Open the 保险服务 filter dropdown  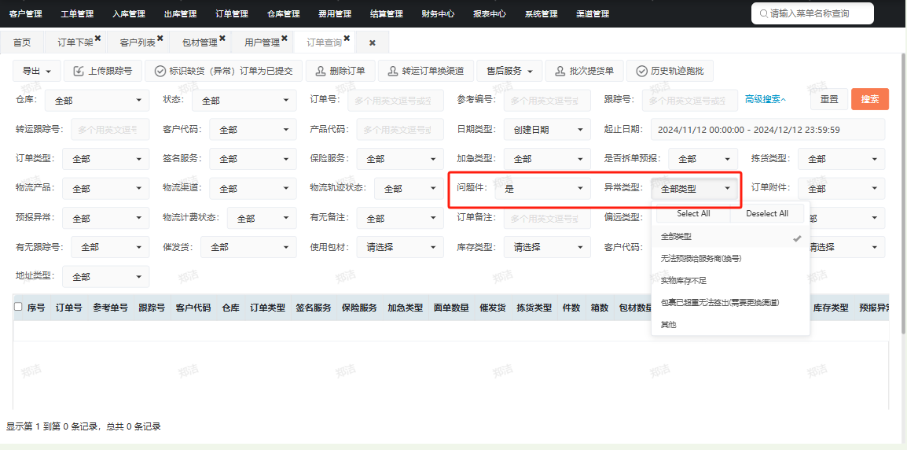(x=400, y=159)
